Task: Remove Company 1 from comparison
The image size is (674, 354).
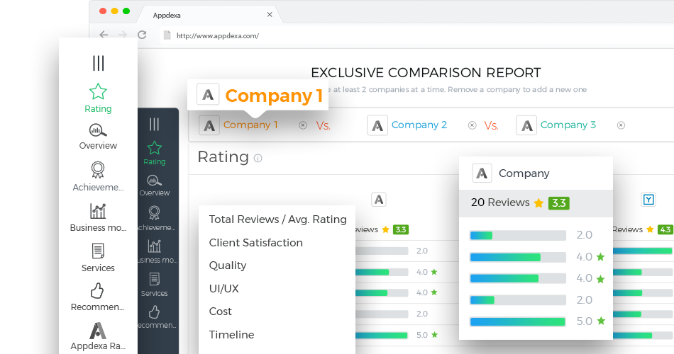Action: (x=303, y=125)
